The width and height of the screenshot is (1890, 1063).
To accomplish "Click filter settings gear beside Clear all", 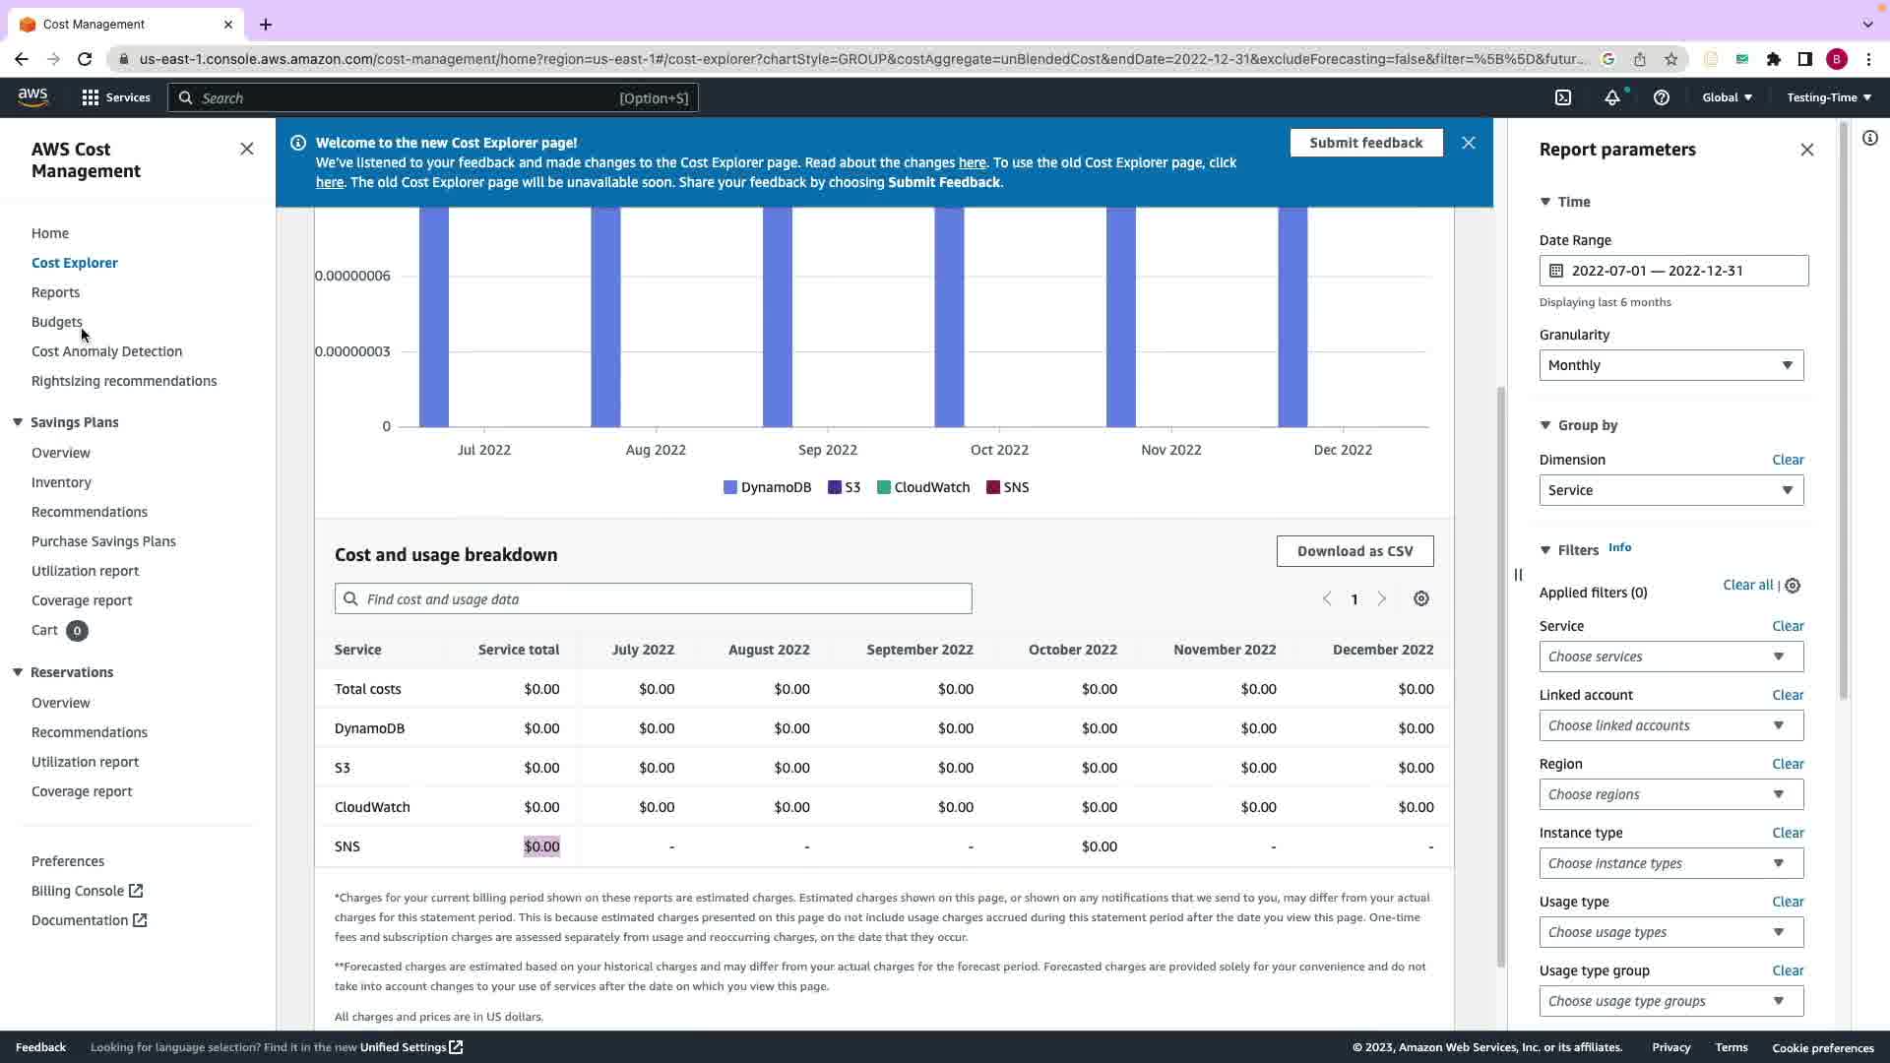I will pyautogui.click(x=1793, y=586).
